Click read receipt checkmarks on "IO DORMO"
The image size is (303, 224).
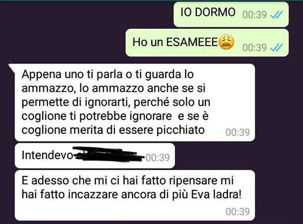[x=277, y=15]
